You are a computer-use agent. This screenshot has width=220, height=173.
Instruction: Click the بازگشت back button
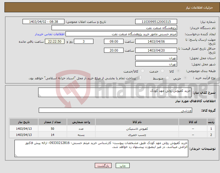103,165
